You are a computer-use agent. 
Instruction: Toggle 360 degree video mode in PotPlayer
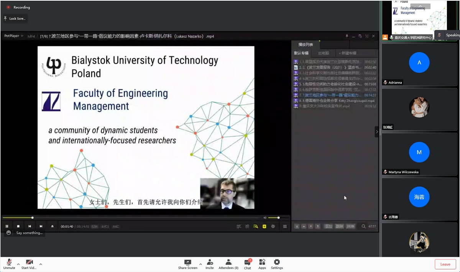pos(239,226)
